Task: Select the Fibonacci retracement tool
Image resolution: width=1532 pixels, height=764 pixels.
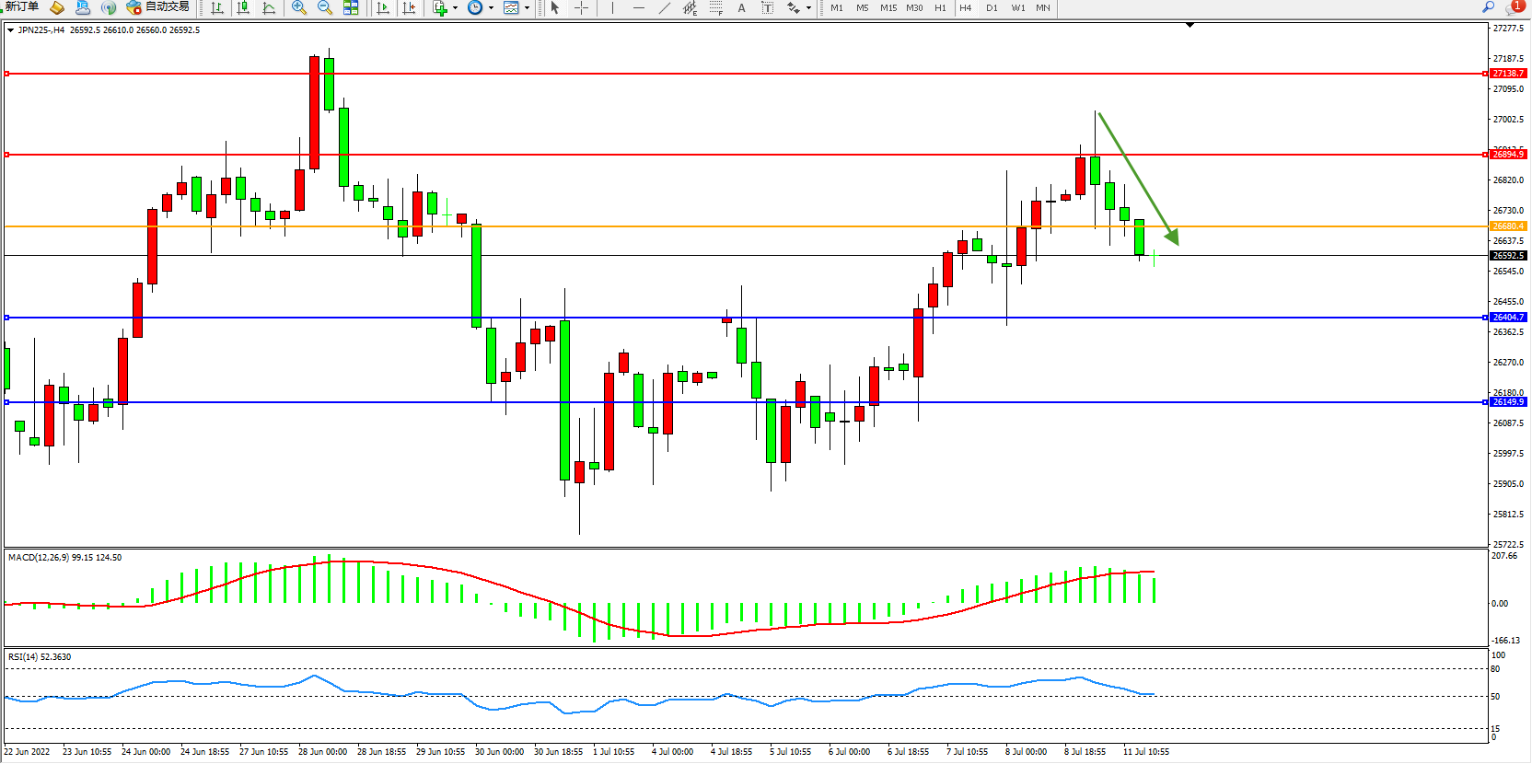Action: (x=715, y=7)
